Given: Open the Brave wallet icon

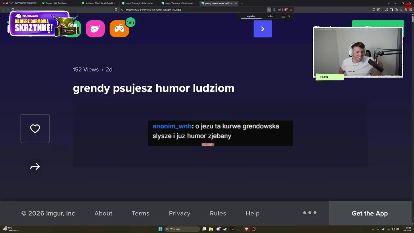Looking at the screenshot, I should click(x=396, y=10).
